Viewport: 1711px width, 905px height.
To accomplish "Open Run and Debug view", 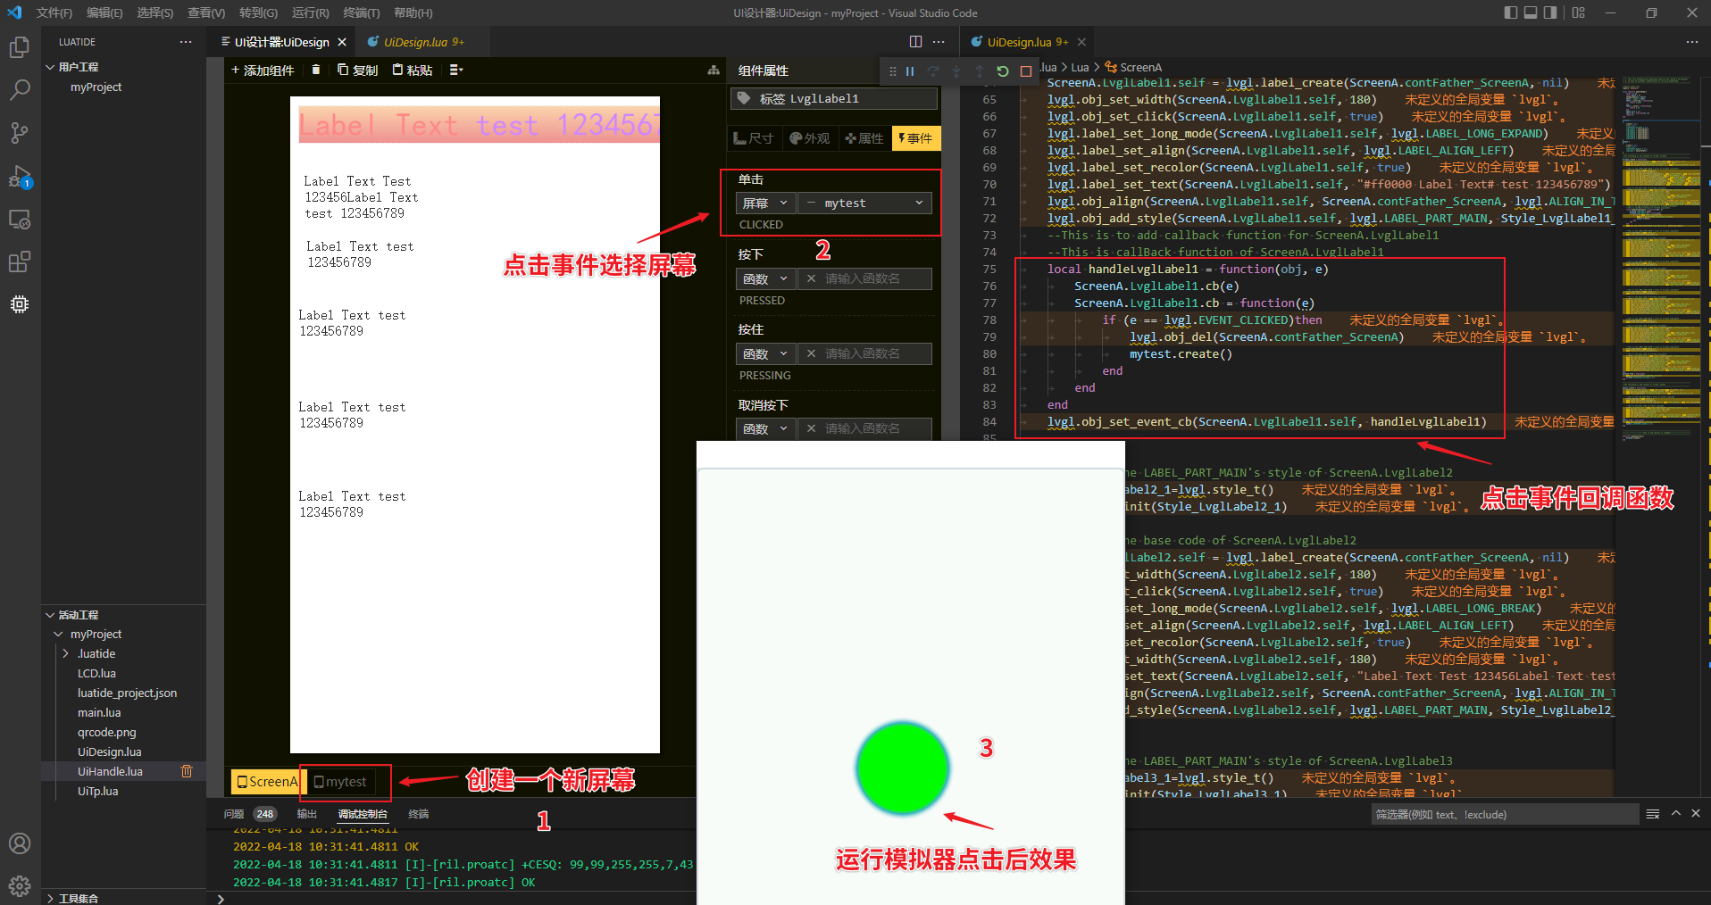I will (x=20, y=177).
